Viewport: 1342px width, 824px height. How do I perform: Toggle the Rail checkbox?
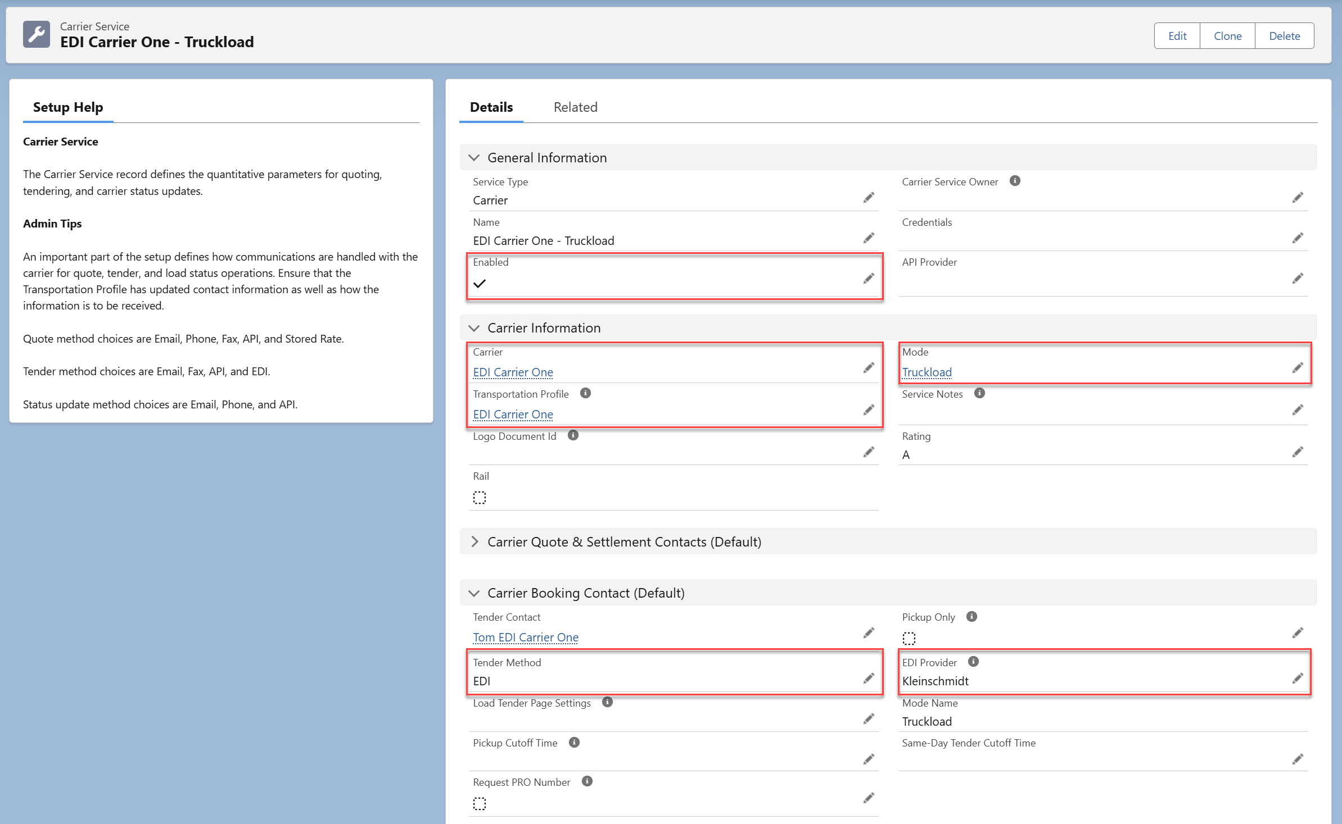tap(480, 498)
